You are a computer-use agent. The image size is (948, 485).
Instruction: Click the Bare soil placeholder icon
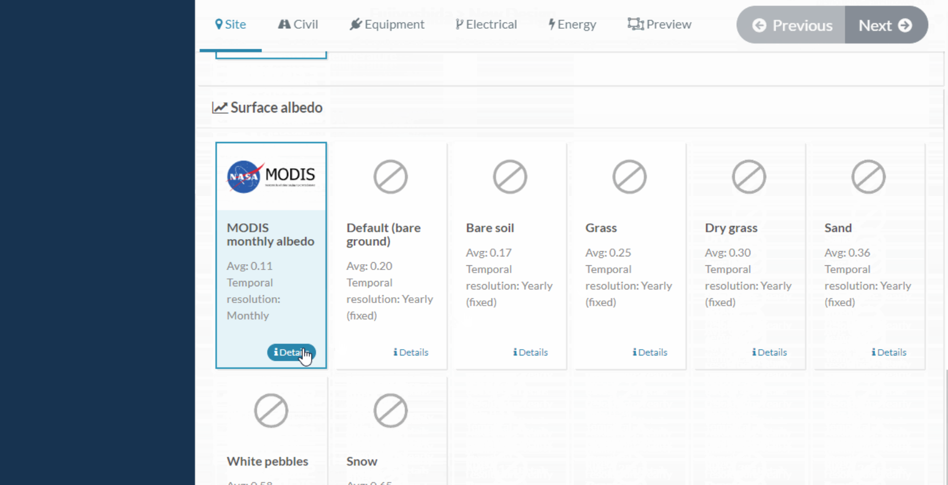click(510, 177)
